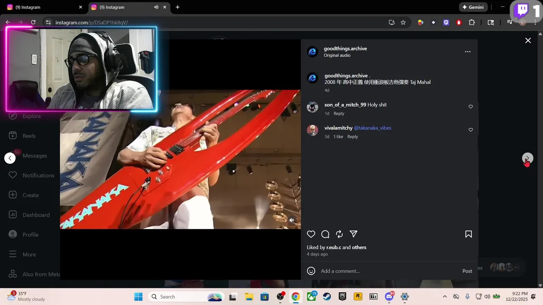This screenshot has height=305, width=543.
Task: Close the post viewer with X
Action: point(528,41)
